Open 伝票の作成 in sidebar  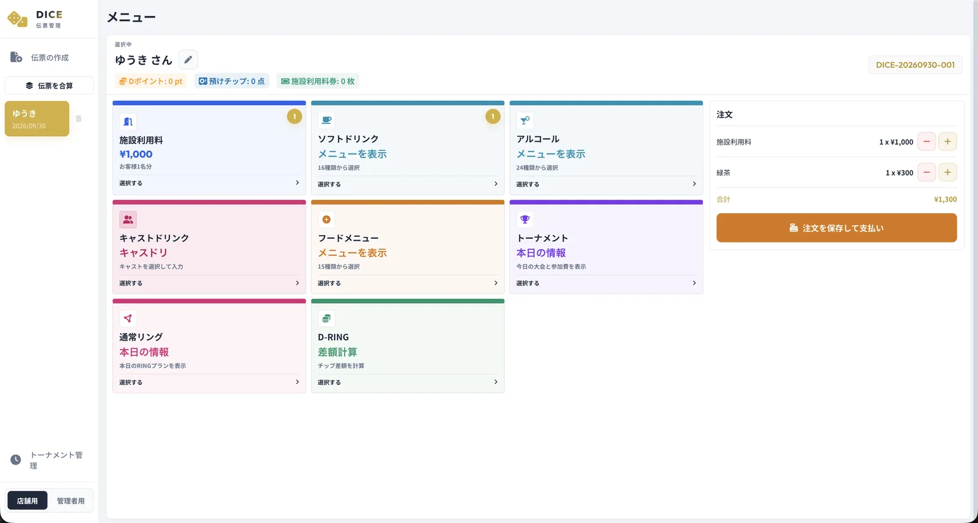49,57
